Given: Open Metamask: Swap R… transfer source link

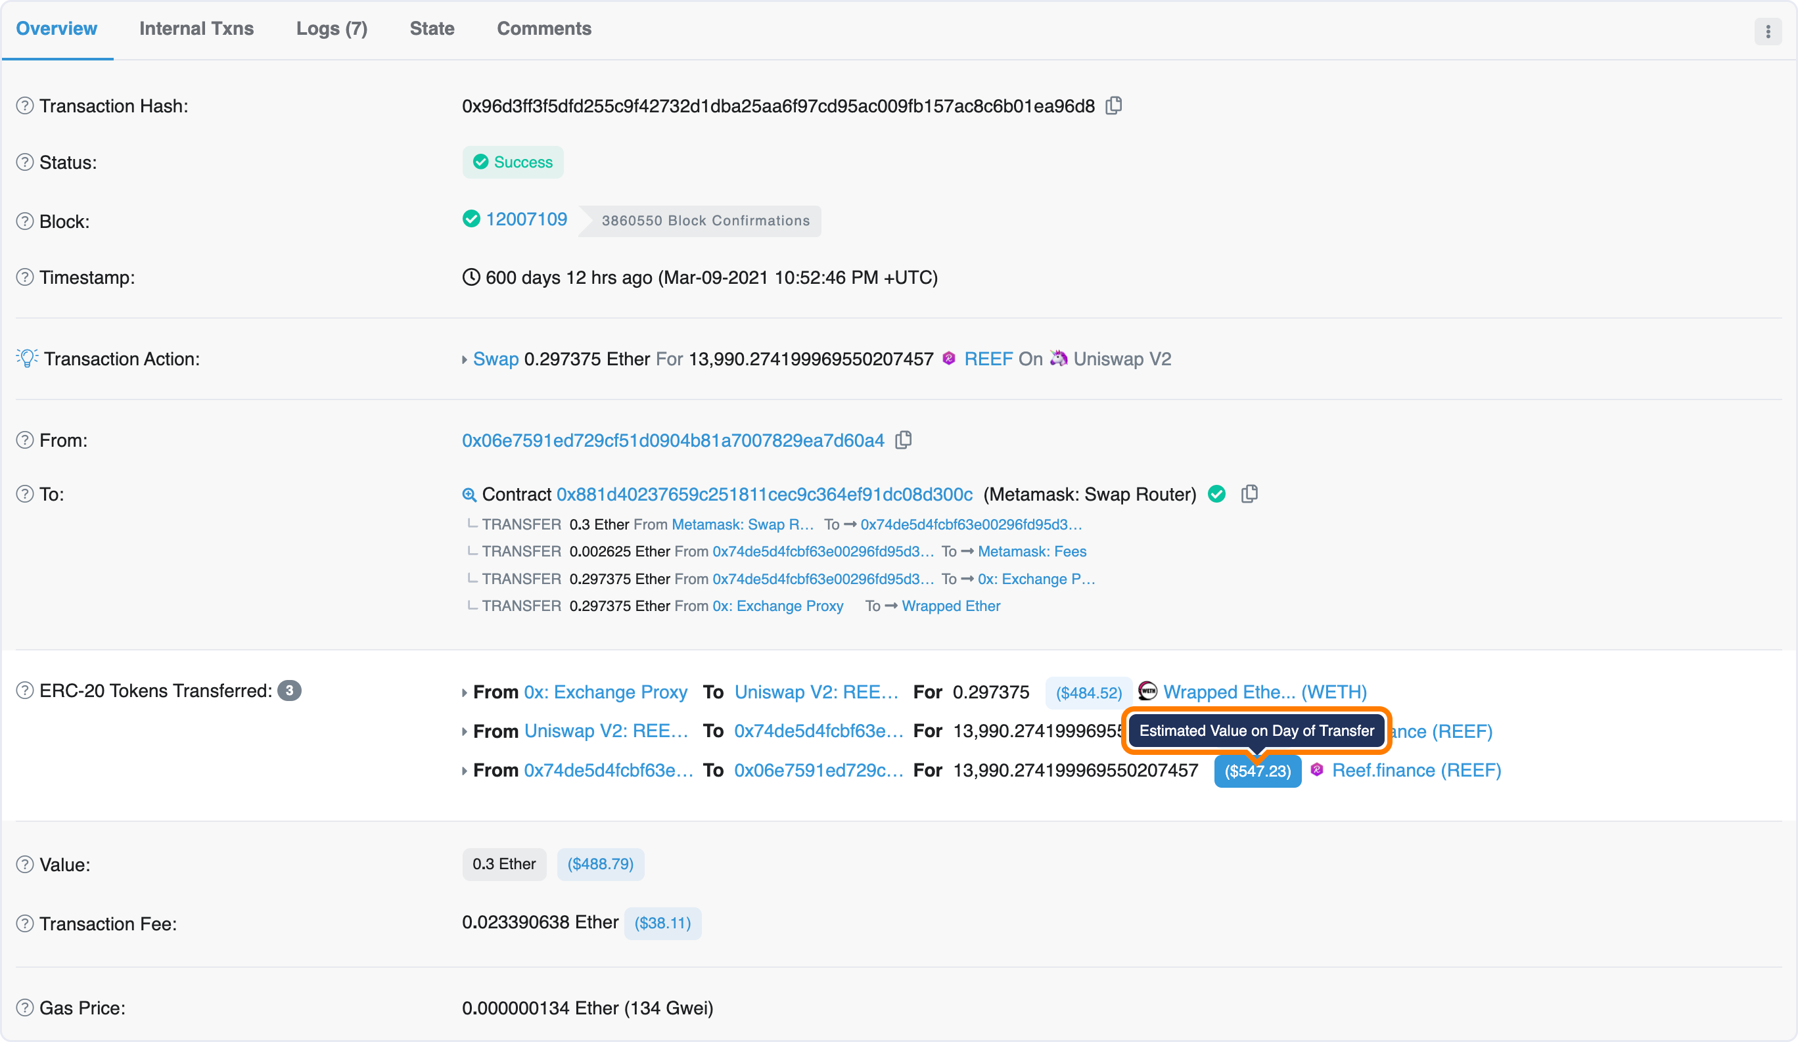Looking at the screenshot, I should pyautogui.click(x=743, y=524).
